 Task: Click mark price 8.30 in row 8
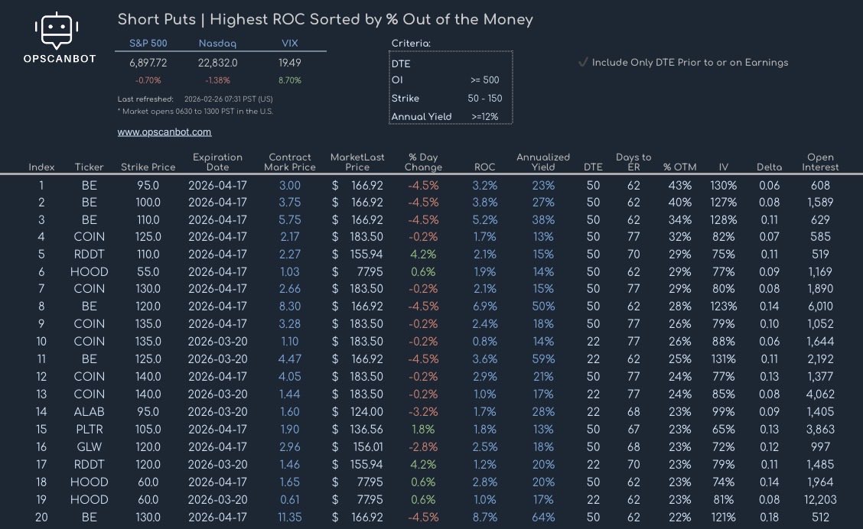click(289, 306)
